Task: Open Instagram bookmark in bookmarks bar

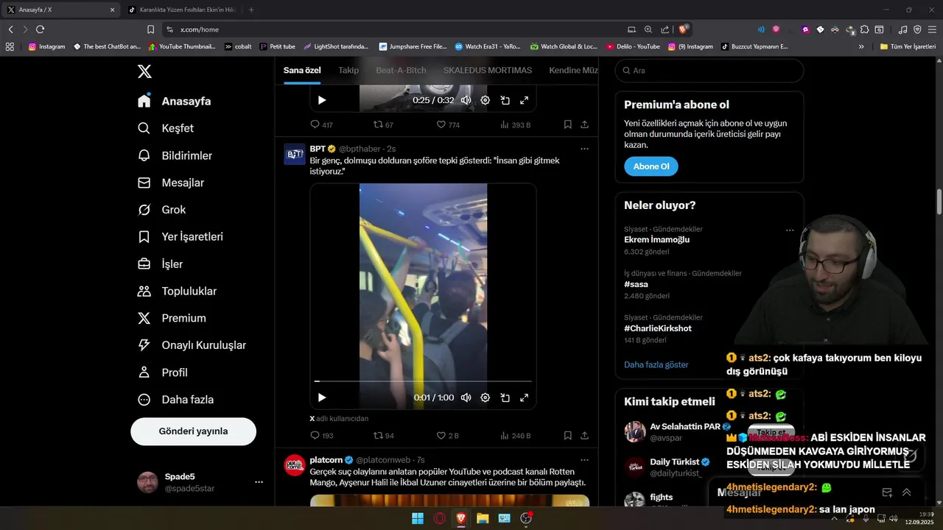Action: click(47, 46)
